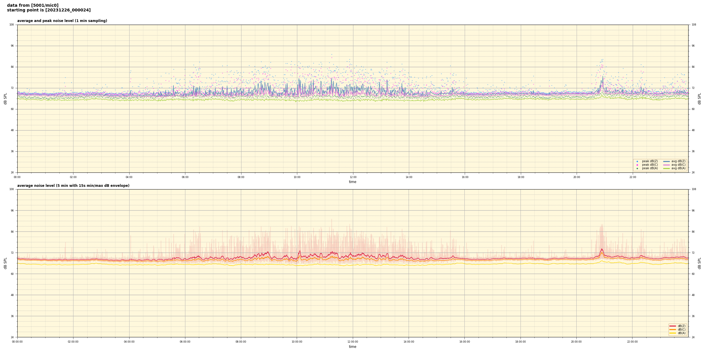Click the 'data from [5001/mic0]' header text
Image resolution: width=705 pixels, height=352 pixels.
[x=33, y=5]
